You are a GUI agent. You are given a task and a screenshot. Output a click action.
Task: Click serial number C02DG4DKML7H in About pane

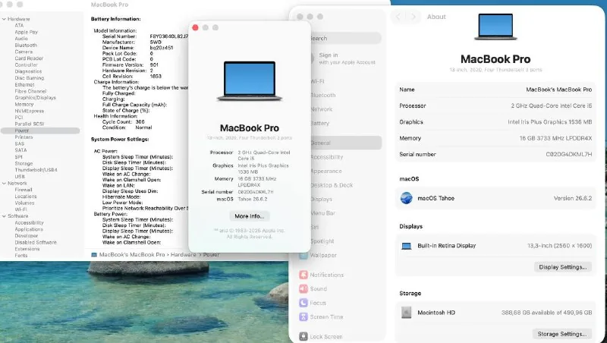[568, 154]
